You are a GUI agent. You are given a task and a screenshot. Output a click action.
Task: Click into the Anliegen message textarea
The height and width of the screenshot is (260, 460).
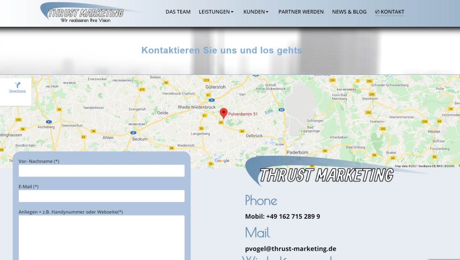(102, 238)
